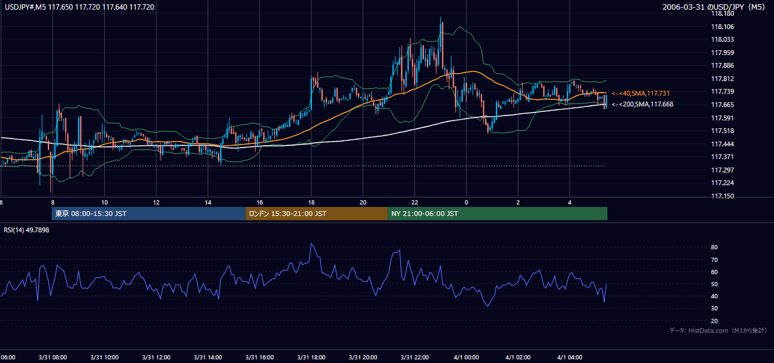Click the 3/31 20:00 bottom time label
Screen dimensions: 774x363
click(363, 358)
